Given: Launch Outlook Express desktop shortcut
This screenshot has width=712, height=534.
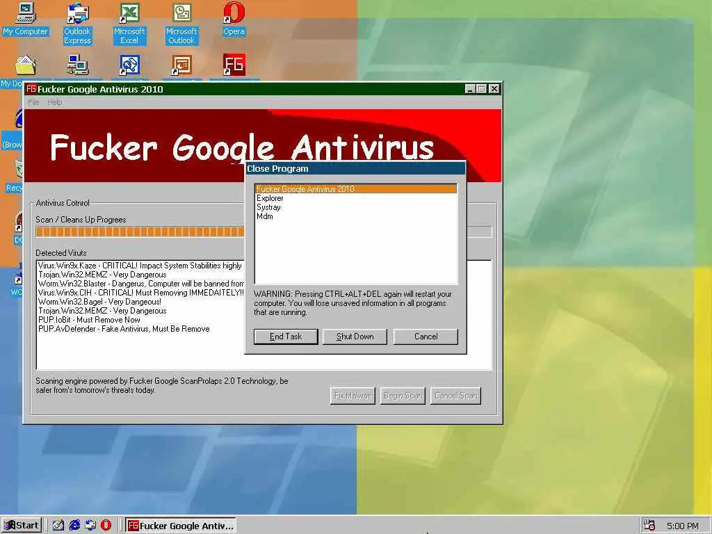Looking at the screenshot, I should click(77, 24).
